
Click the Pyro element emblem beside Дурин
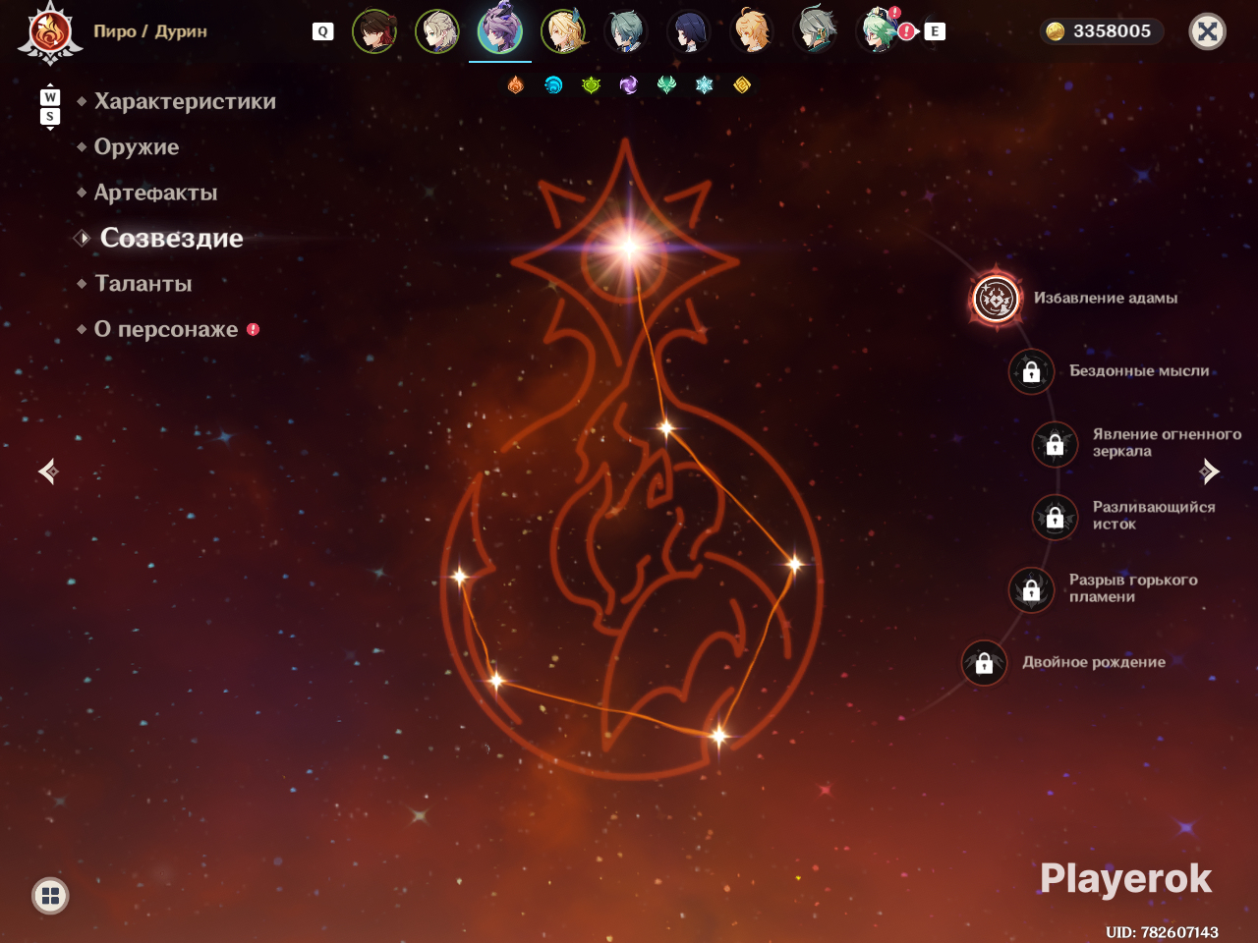(x=50, y=32)
